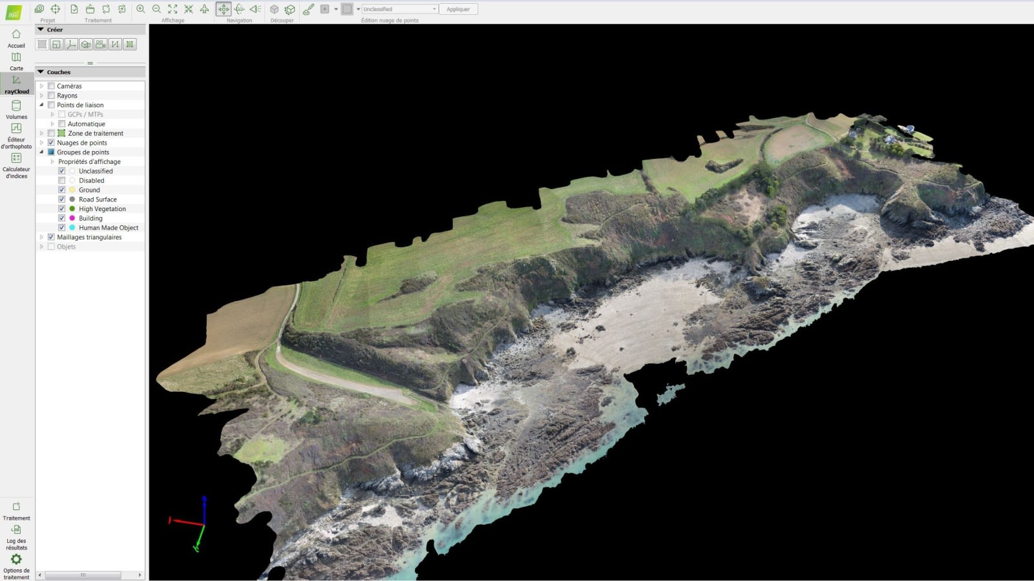This screenshot has height=581, width=1034.
Task: Expand the Nuages de points tree item
Action: click(x=42, y=142)
